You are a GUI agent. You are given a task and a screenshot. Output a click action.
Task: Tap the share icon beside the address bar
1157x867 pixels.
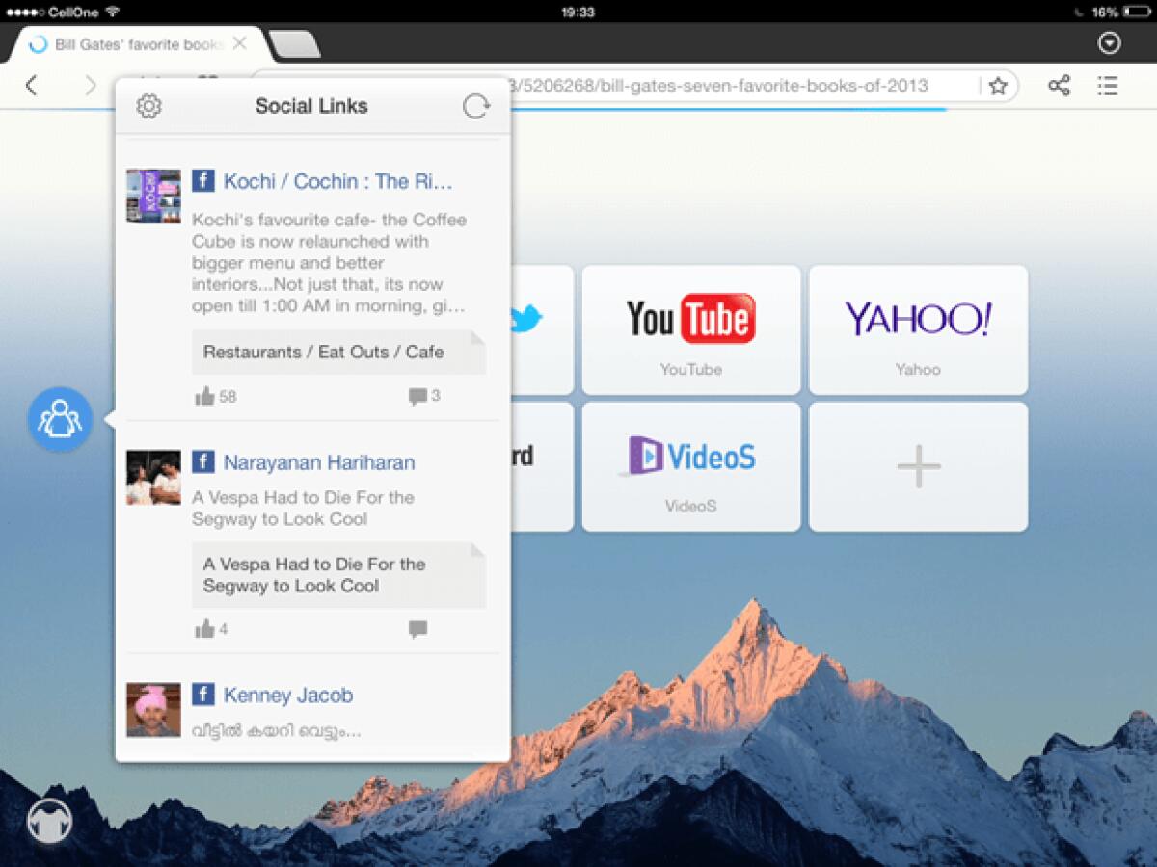click(x=1059, y=86)
